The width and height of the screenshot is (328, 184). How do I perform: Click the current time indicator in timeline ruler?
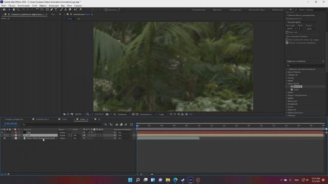point(137,126)
